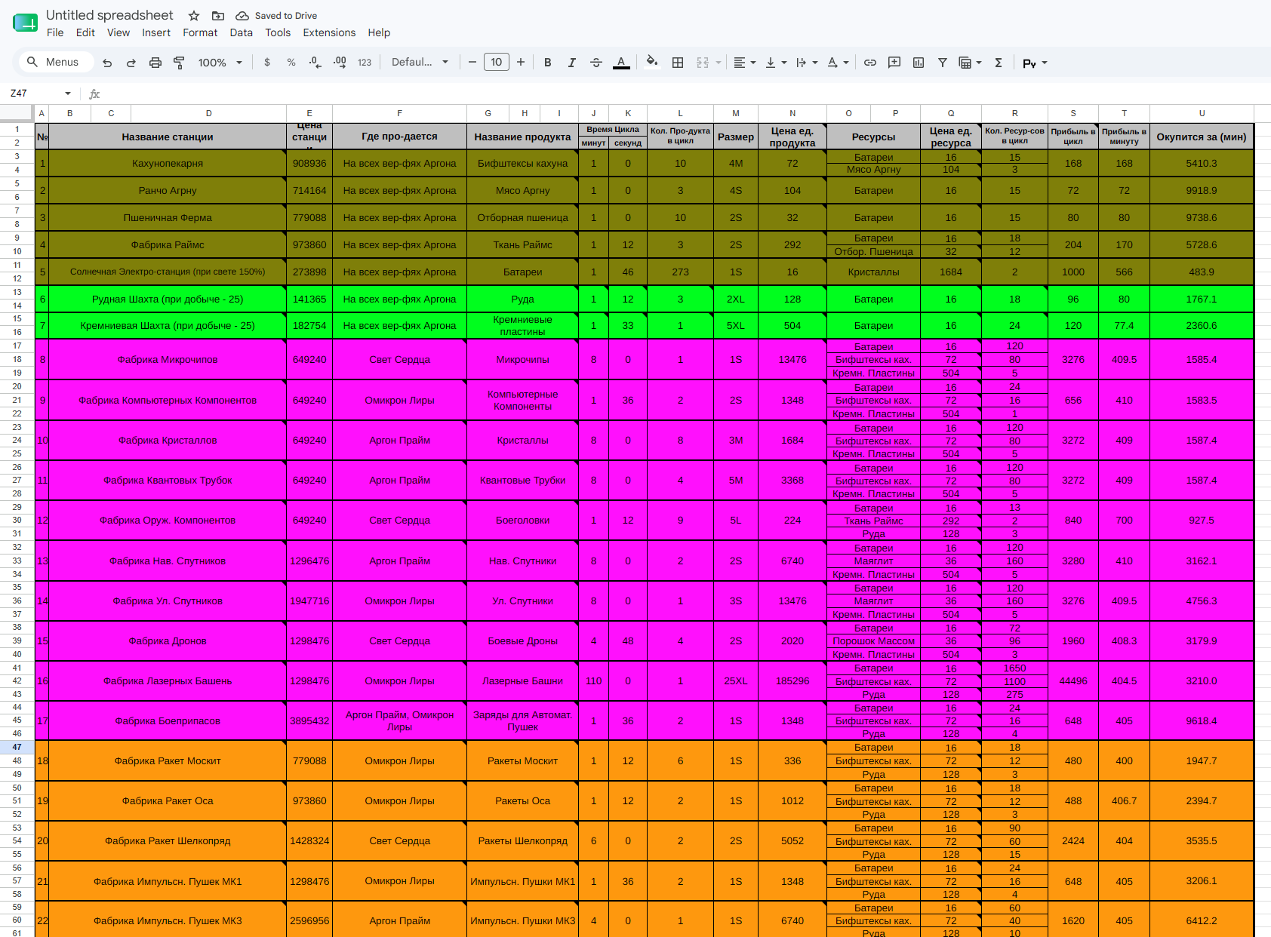Click the Move to folder icon
This screenshot has width=1271, height=937.
[218, 16]
